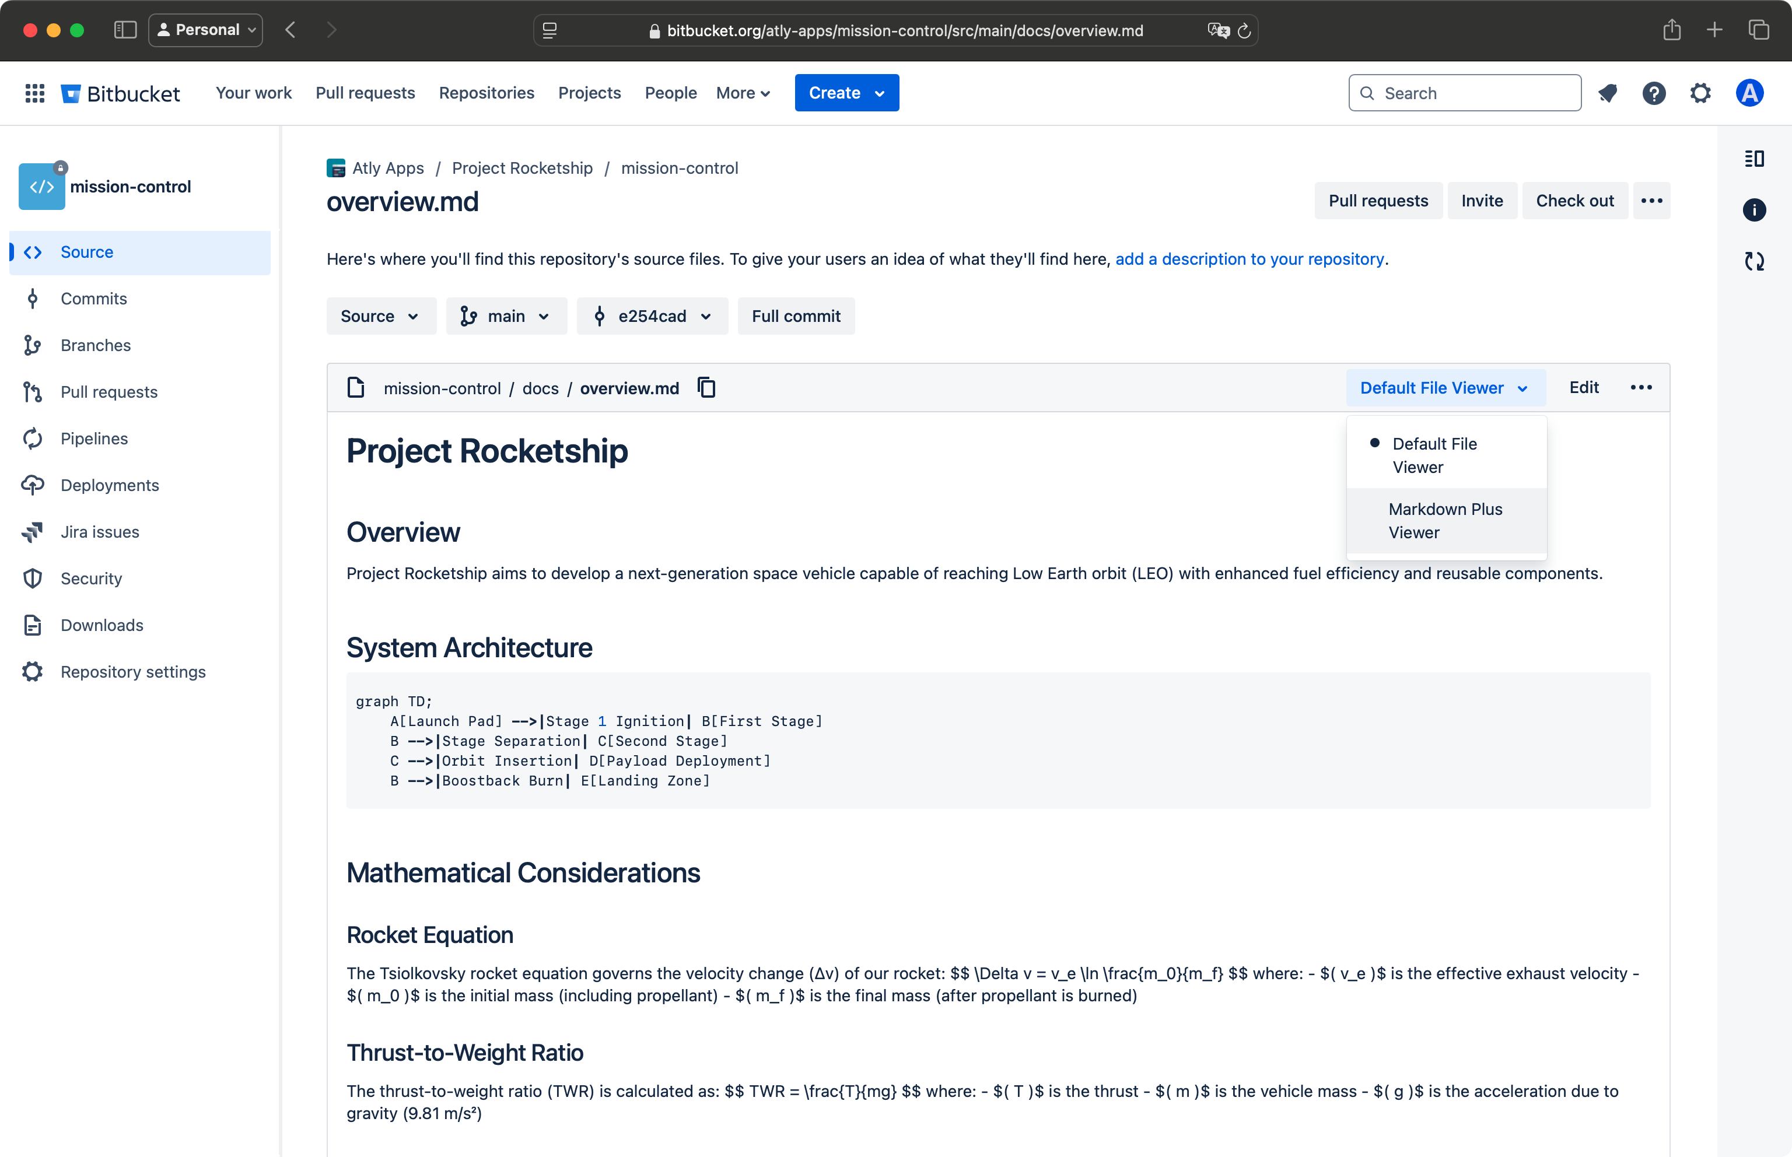1792x1157 pixels.
Task: Click the Deployments cloud icon
Action: click(x=33, y=485)
